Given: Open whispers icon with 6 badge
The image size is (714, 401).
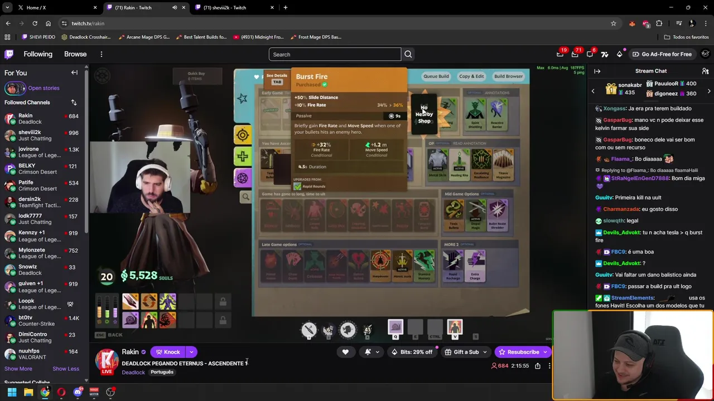Looking at the screenshot, I should click(x=590, y=54).
